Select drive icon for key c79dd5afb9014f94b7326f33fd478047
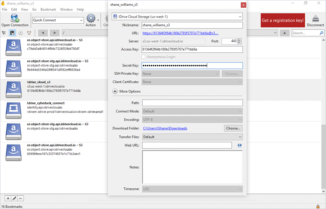 pos(13,47)
